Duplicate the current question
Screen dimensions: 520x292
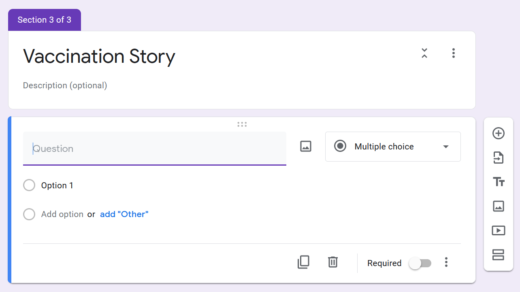303,262
